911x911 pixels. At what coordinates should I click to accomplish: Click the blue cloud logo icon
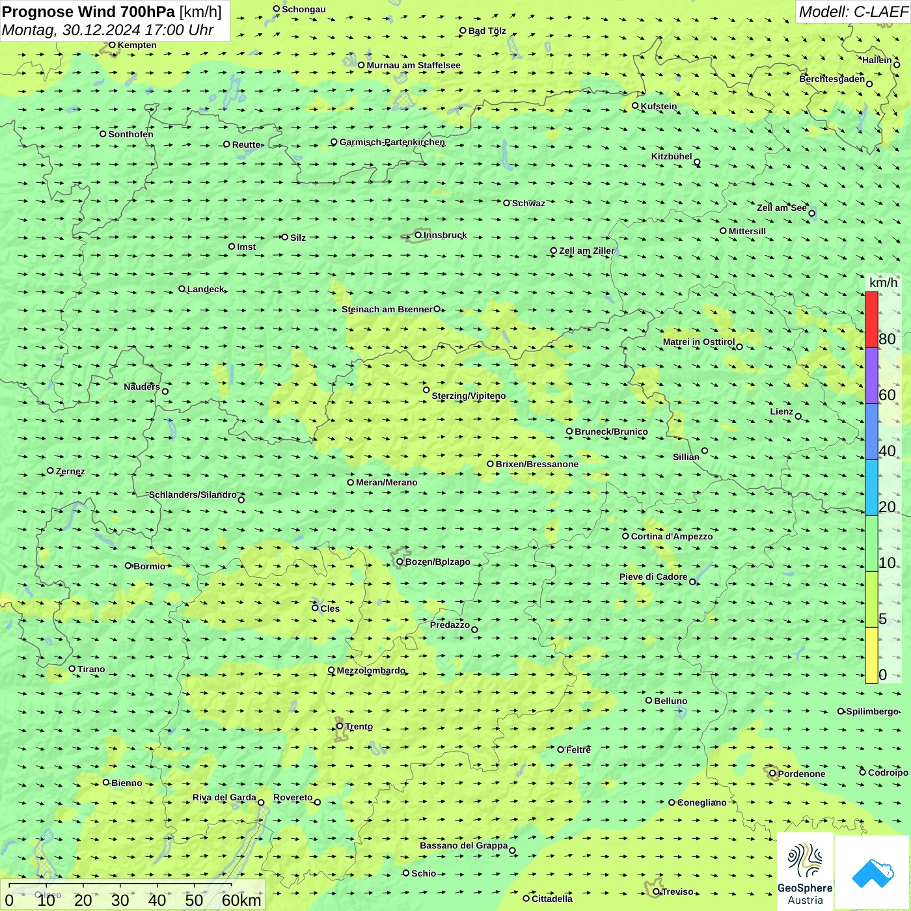873,873
